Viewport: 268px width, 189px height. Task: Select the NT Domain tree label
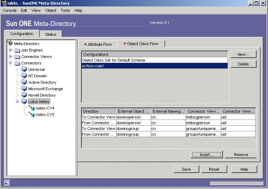(x=37, y=76)
